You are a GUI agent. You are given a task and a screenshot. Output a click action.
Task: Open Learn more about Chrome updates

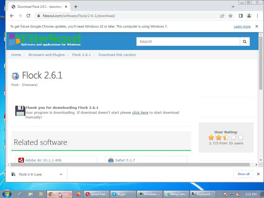[x=242, y=27]
